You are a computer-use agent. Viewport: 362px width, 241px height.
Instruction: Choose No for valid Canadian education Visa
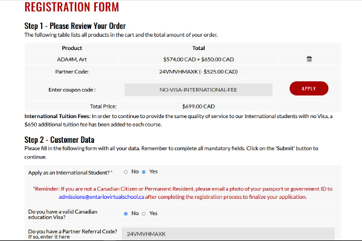click(126, 214)
